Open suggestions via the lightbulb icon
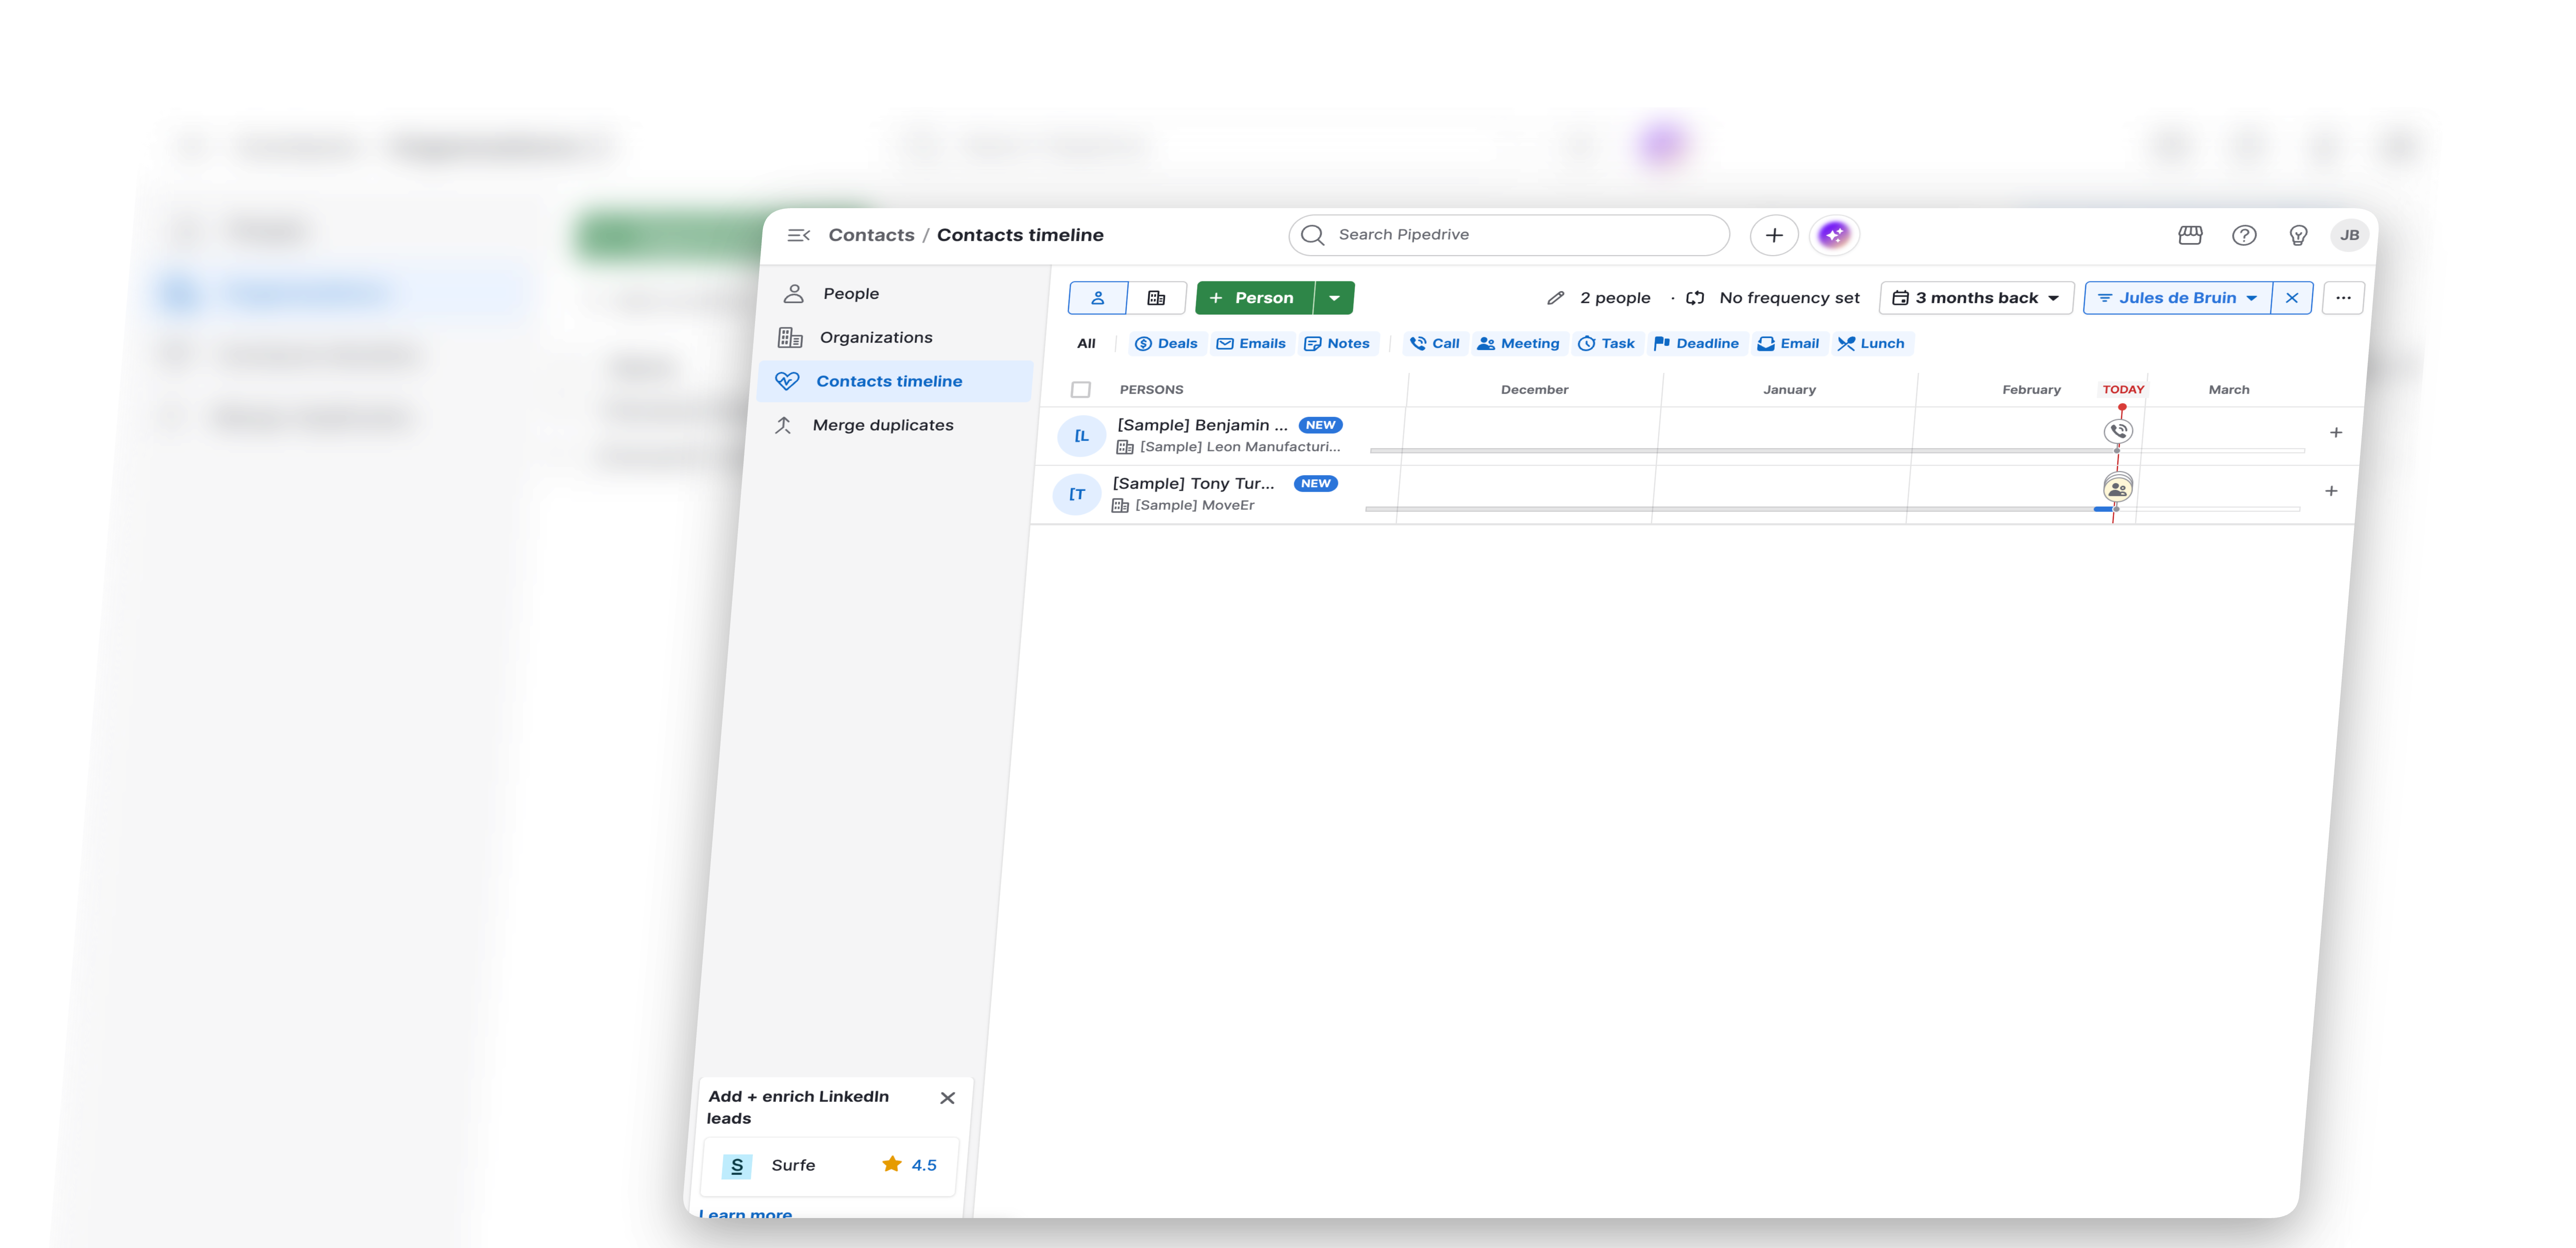This screenshot has height=1248, width=2576. point(2298,235)
